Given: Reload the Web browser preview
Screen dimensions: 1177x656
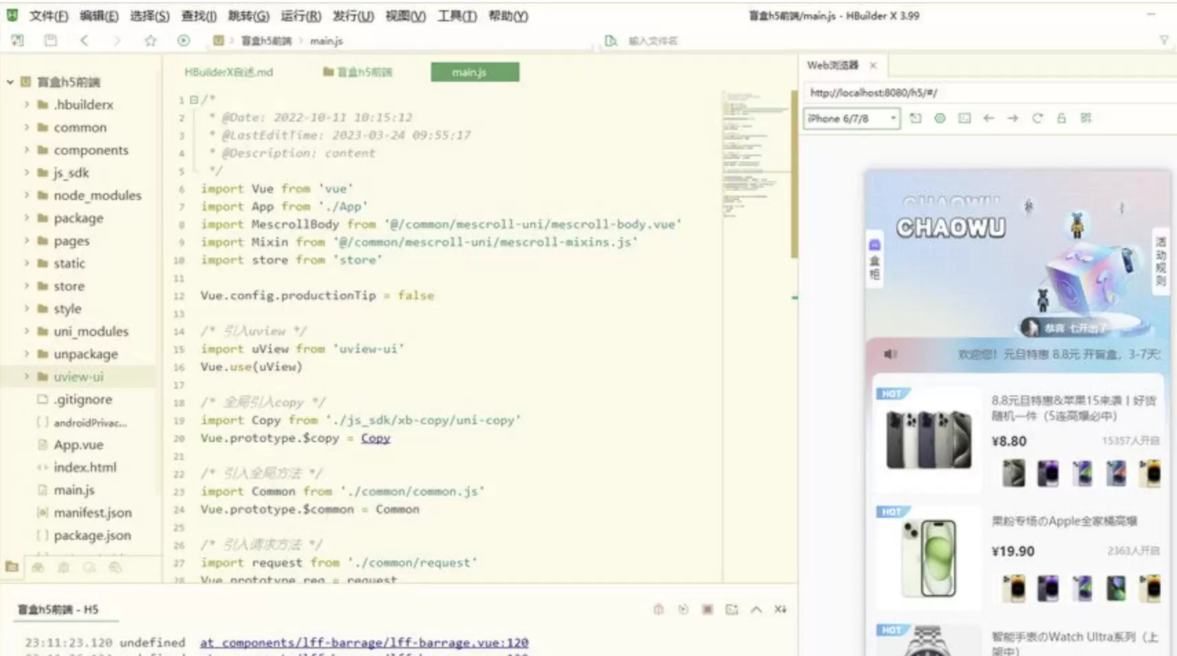Looking at the screenshot, I should pos(1037,118).
